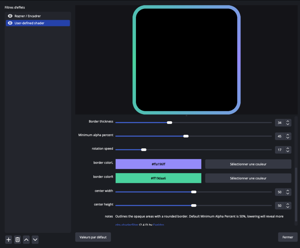
Task: Click the Minimum alpha percent label
Action: (96, 135)
